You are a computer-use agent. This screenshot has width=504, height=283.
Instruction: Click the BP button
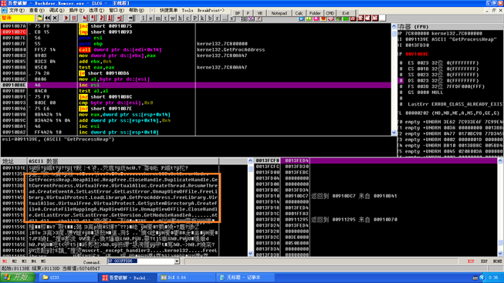tap(238, 13)
